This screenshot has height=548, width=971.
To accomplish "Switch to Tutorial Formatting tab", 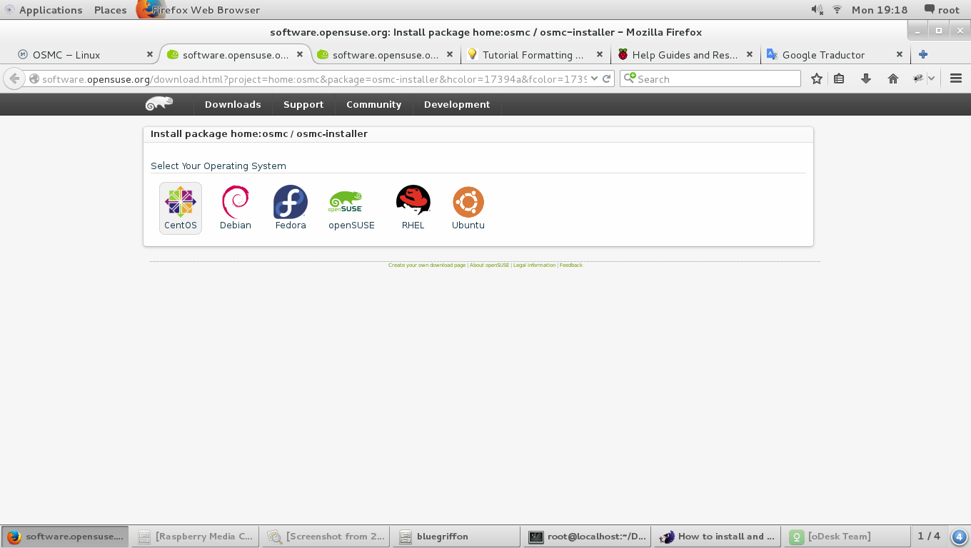I will pyautogui.click(x=534, y=54).
